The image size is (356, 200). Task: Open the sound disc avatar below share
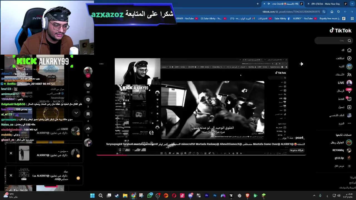(x=88, y=143)
